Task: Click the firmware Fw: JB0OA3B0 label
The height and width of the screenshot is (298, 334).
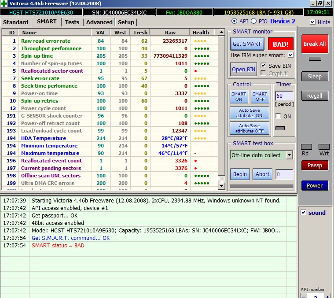Action: click(x=184, y=13)
